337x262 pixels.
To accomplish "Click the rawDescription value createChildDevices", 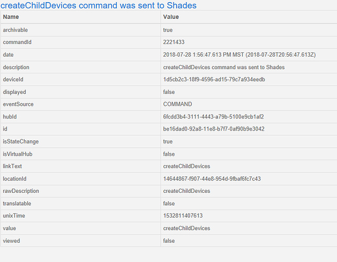I will tap(187, 191).
